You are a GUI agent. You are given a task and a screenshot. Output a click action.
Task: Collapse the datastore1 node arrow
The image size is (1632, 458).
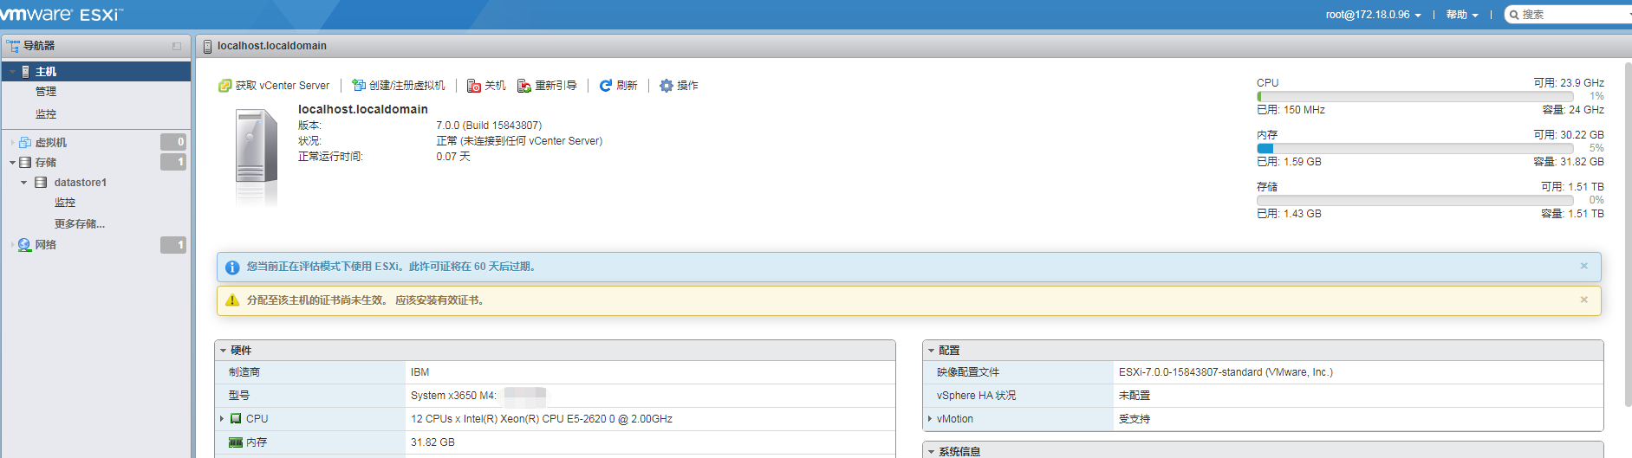click(x=24, y=183)
